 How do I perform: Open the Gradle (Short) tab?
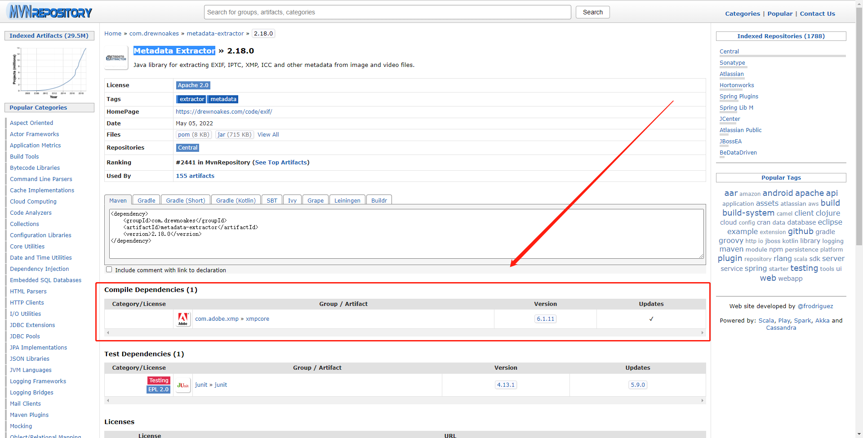point(186,200)
